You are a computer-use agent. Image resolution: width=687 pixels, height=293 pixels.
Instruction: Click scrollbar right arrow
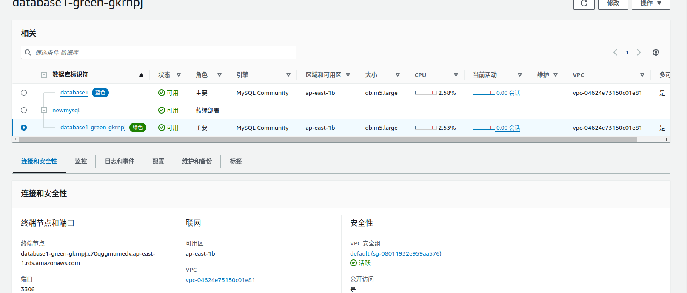[667, 139]
